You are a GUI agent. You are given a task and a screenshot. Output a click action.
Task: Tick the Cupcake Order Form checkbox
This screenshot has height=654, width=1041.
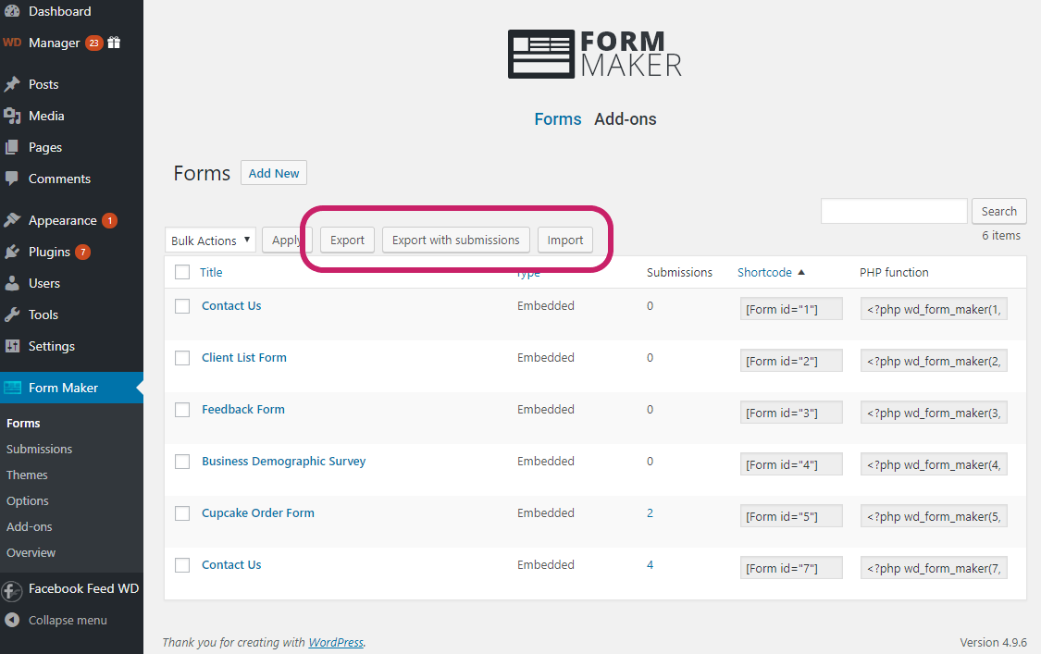182,513
